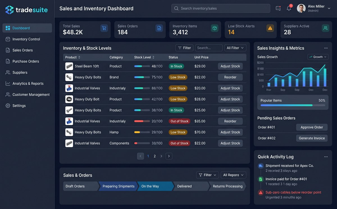The image size is (337, 209).
Task: Click the Popular Items progress bar
Action: coord(293,105)
